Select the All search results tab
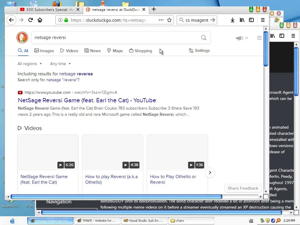The height and width of the screenshot is (225, 300). (23, 51)
